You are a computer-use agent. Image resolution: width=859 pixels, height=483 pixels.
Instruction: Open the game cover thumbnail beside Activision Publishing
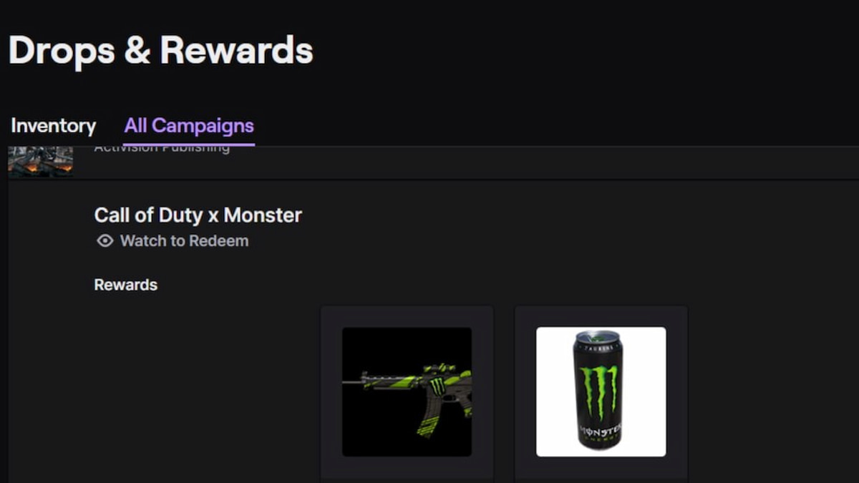[x=40, y=160]
